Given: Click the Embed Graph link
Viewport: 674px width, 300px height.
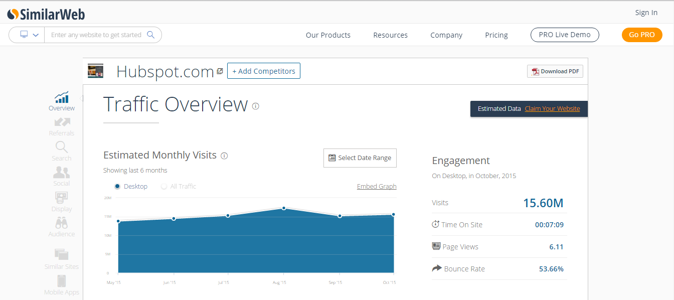Looking at the screenshot, I should coord(377,186).
